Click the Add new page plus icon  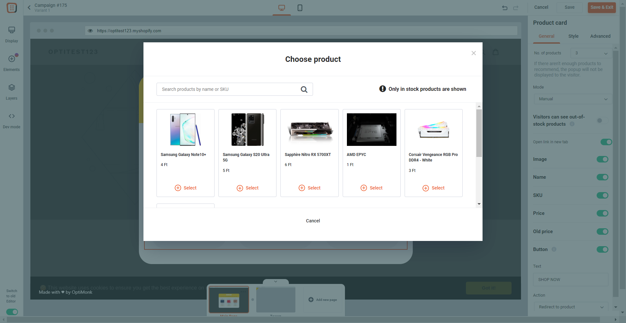[x=311, y=300]
